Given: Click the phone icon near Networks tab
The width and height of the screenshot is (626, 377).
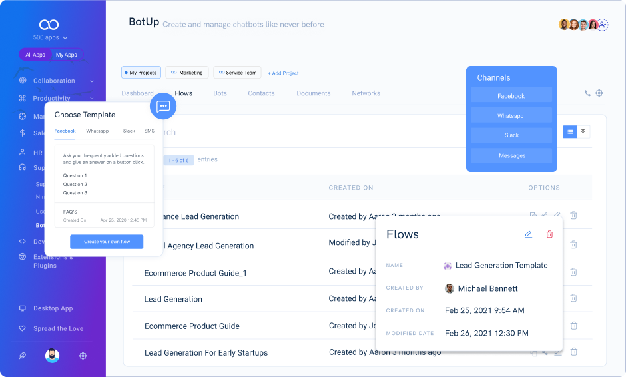Looking at the screenshot, I should (587, 93).
